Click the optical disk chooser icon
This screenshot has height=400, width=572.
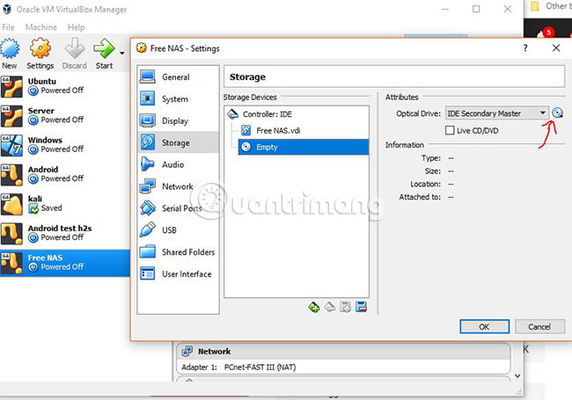557,113
